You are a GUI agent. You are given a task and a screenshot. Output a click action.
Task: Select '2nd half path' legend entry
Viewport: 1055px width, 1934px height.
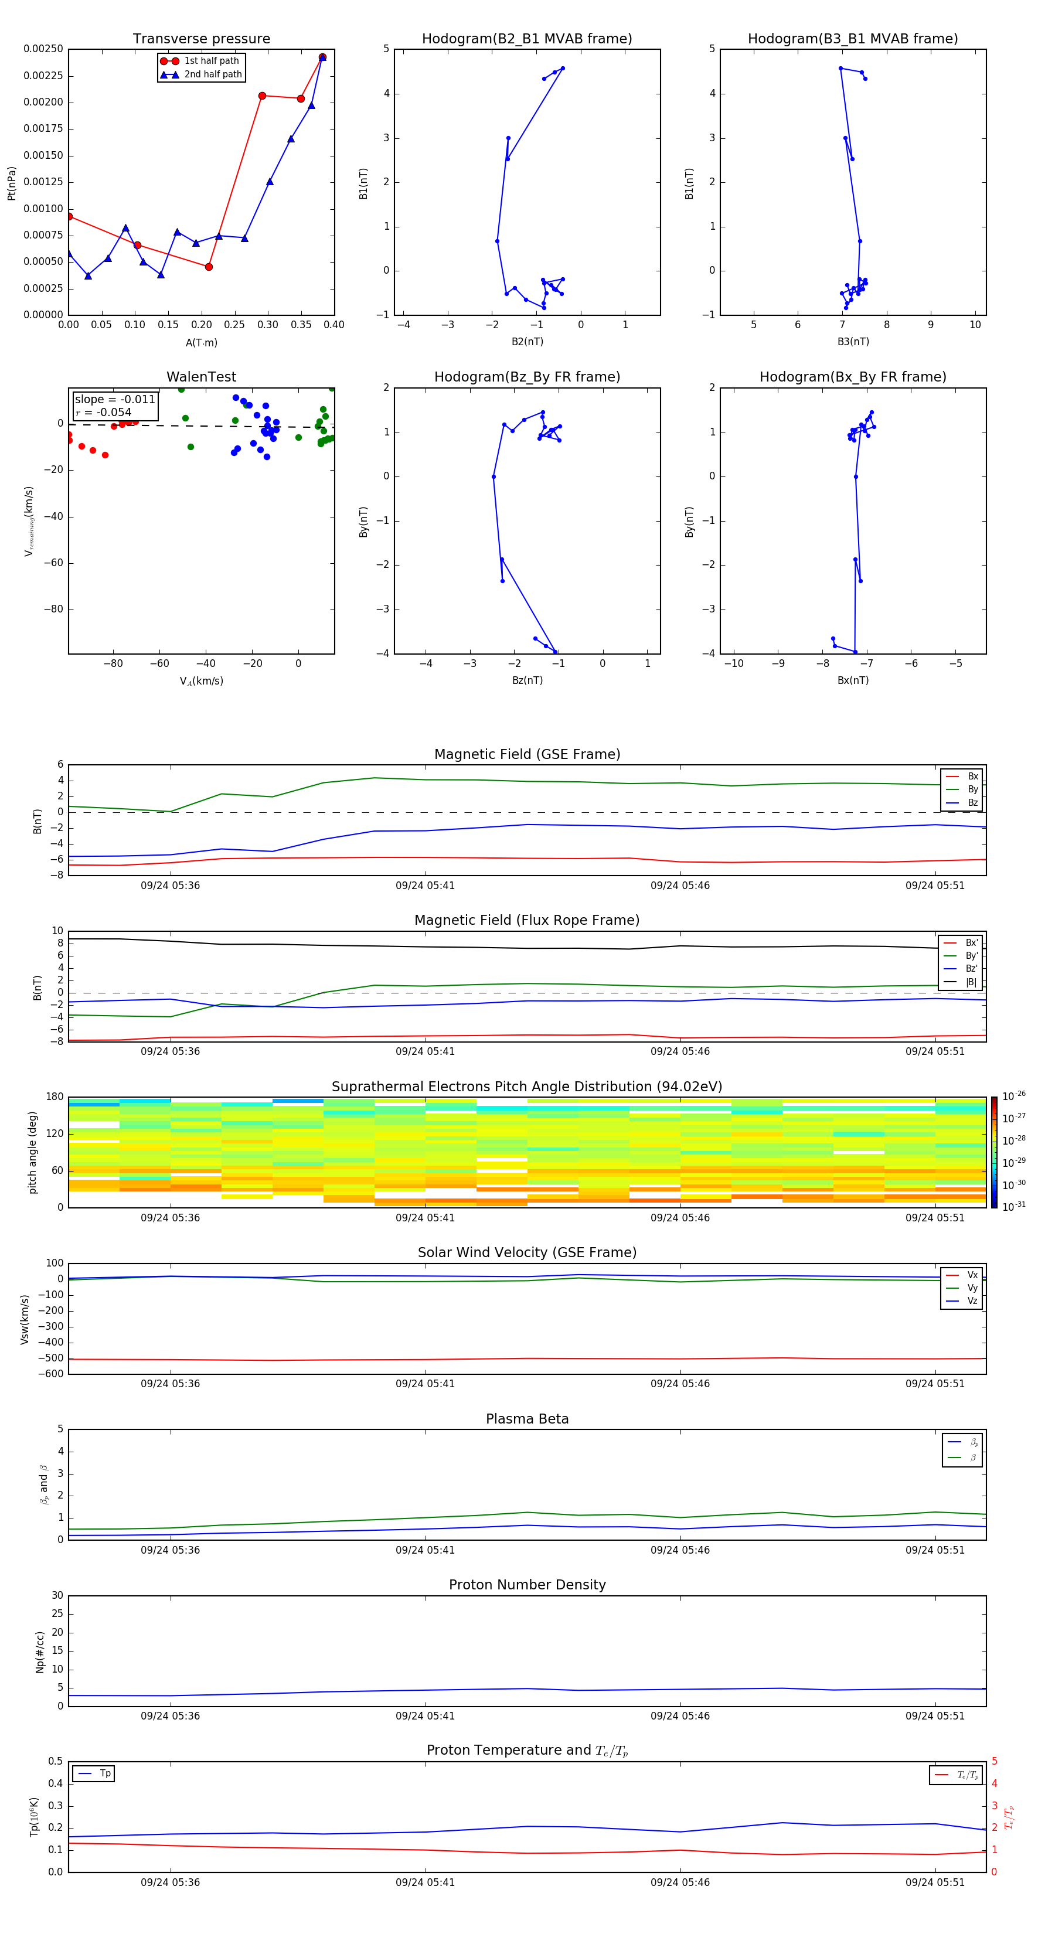201,74
